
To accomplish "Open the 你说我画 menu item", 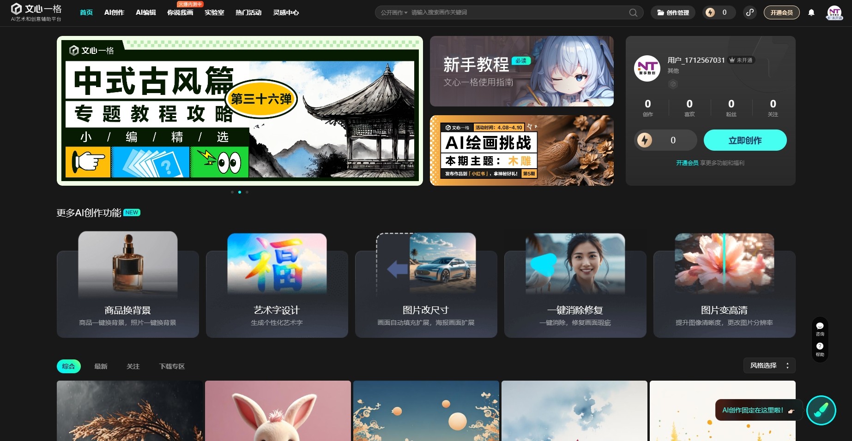I will click(180, 12).
